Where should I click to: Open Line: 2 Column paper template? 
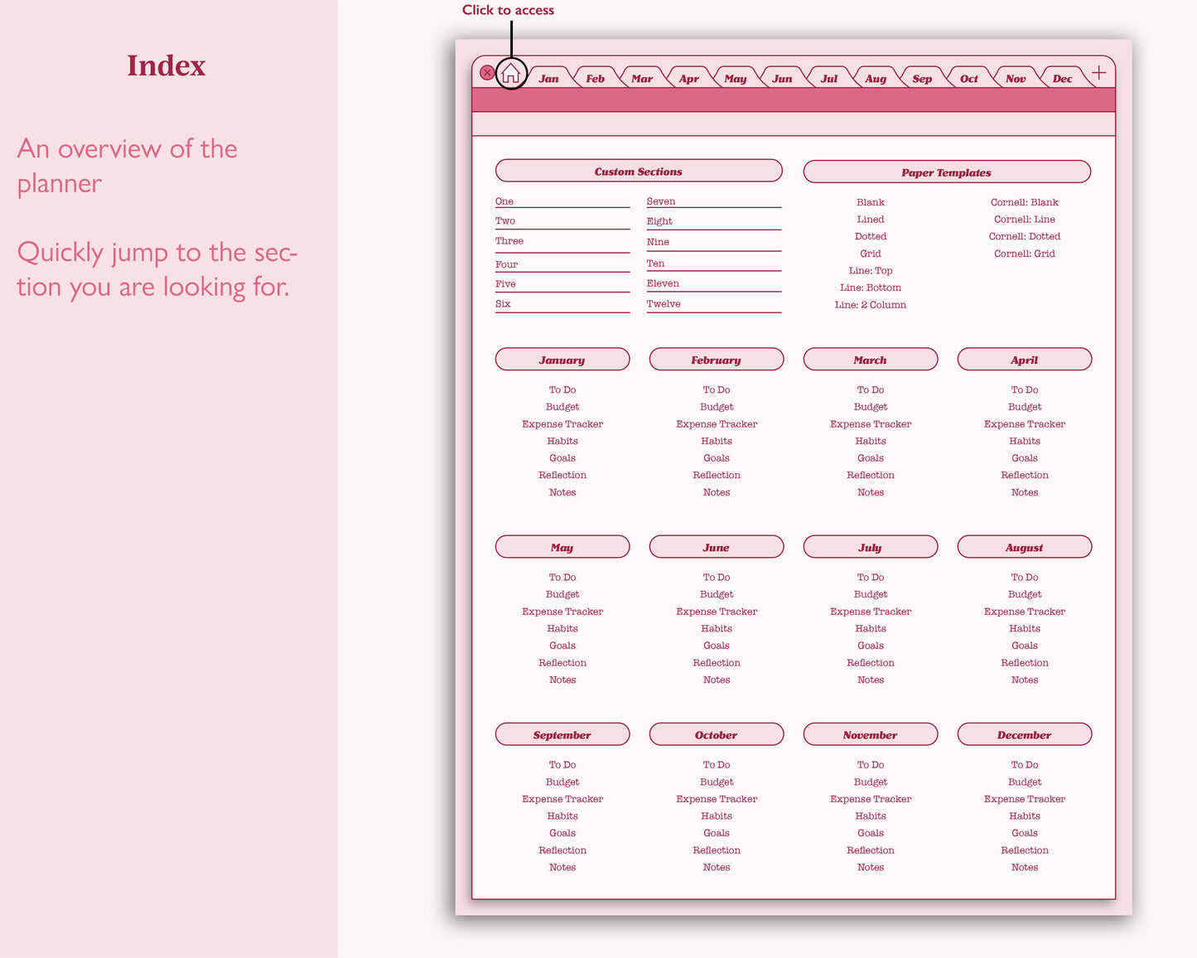870,305
